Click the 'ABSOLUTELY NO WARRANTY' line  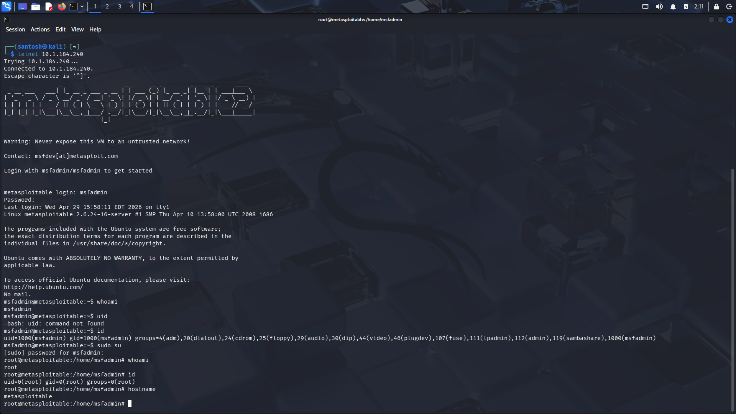click(x=121, y=258)
